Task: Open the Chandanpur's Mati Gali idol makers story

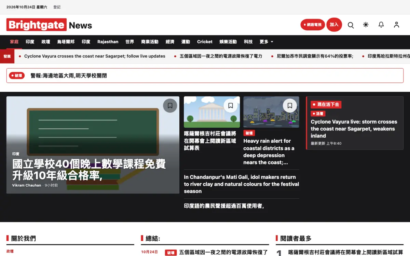Action: pyautogui.click(x=242, y=184)
